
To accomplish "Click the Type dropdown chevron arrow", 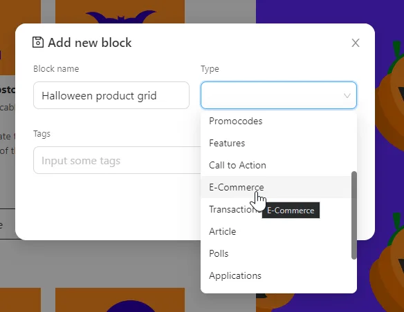I will tap(347, 96).
